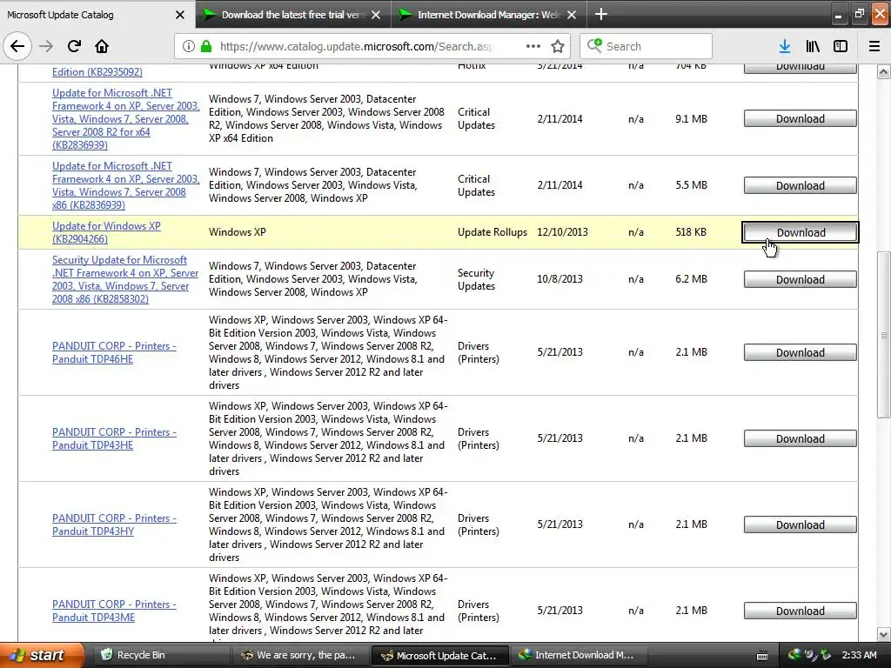Download the KB2904266 Windows XP update
The image size is (891, 668).
click(x=801, y=232)
